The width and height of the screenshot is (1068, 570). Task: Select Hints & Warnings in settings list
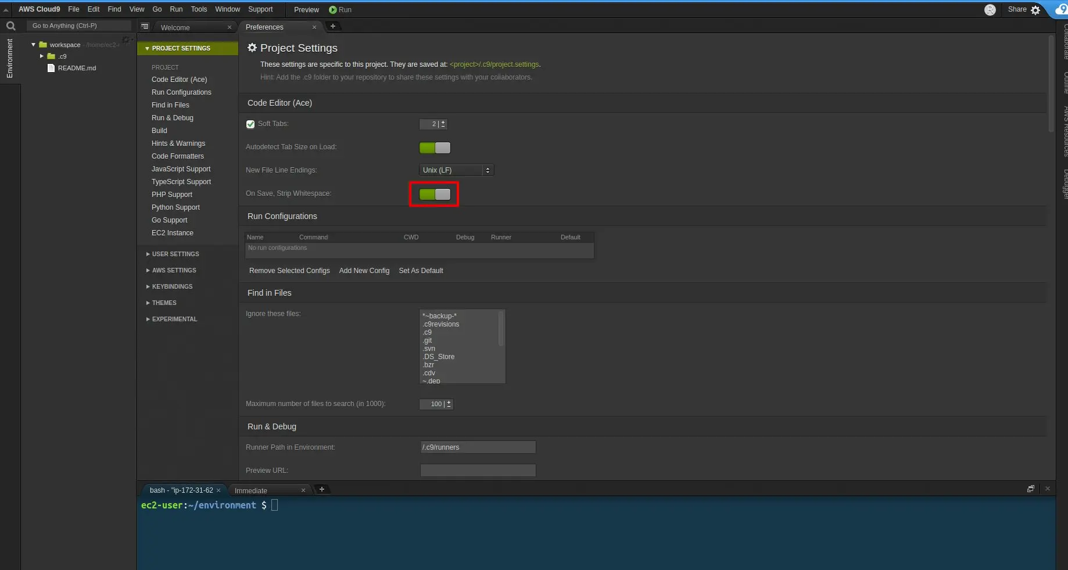[178, 144]
